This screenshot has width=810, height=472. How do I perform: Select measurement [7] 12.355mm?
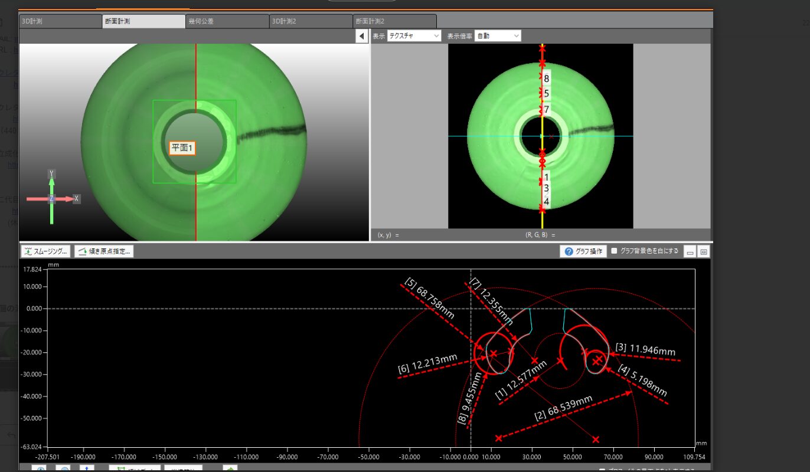[x=491, y=300]
